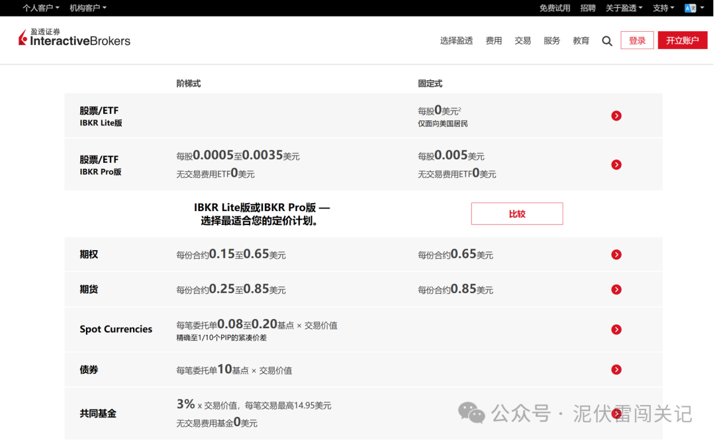The image size is (715, 442).
Task: Click the 比较 button
Action: coord(517,214)
